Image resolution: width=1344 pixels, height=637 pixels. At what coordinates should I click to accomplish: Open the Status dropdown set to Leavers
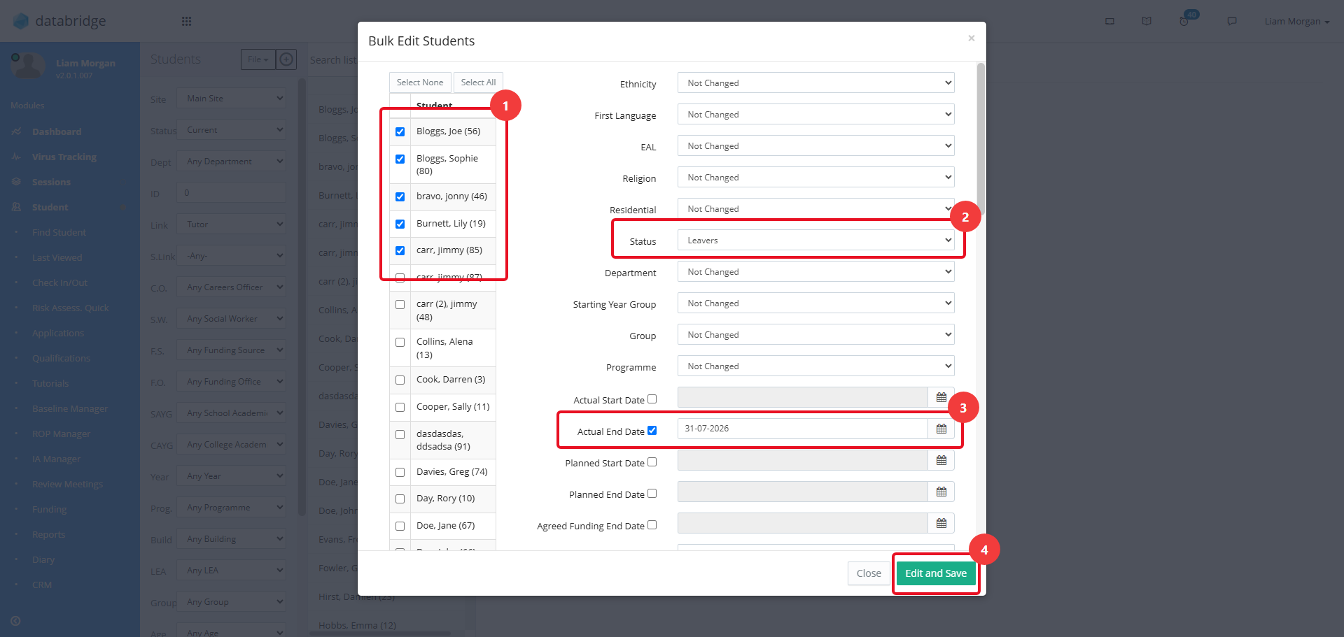tap(815, 240)
